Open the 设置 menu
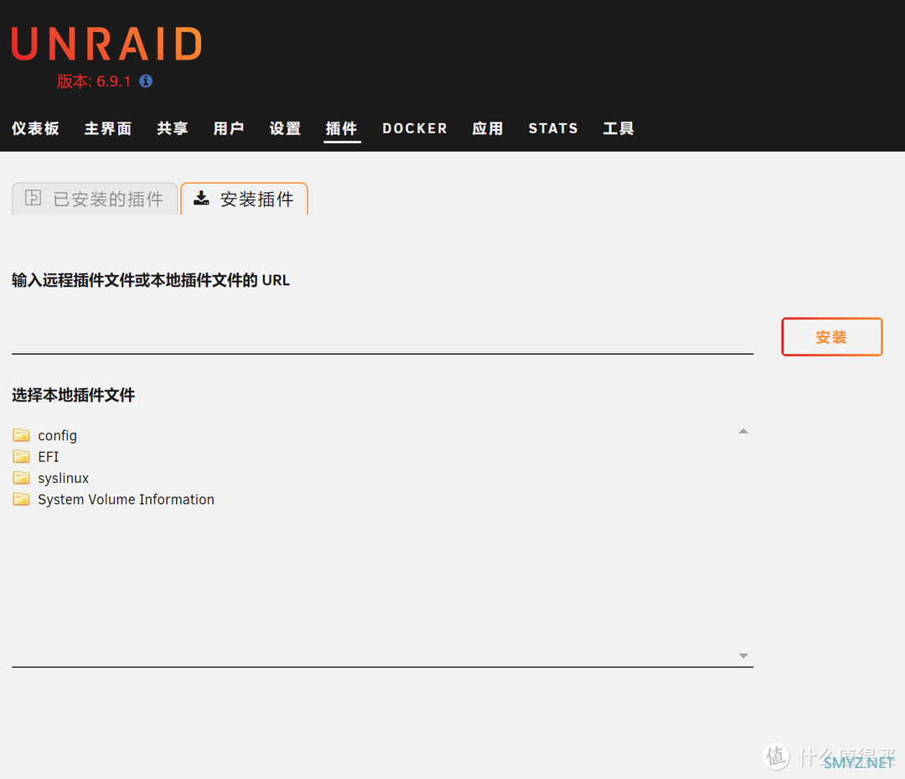This screenshot has height=779, width=905. pyautogui.click(x=285, y=128)
